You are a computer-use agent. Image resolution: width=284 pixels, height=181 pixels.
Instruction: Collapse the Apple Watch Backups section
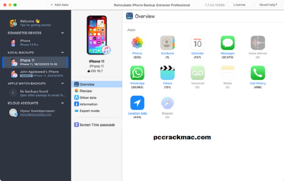point(62,83)
